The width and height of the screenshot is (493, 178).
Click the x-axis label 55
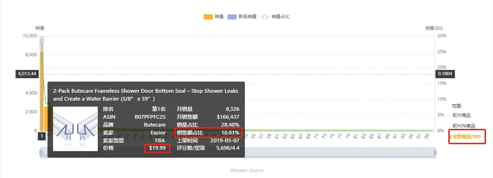coord(253,136)
